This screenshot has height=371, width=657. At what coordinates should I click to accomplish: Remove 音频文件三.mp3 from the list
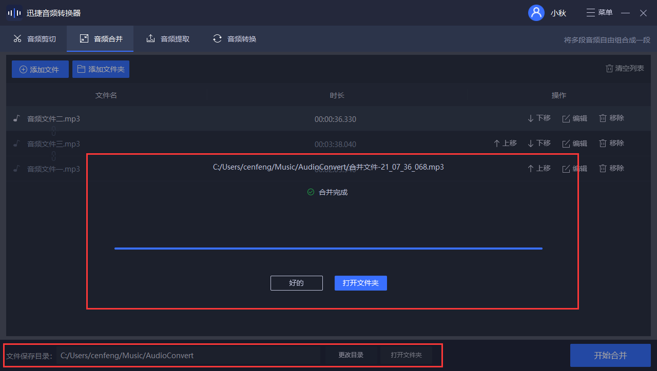(611, 143)
